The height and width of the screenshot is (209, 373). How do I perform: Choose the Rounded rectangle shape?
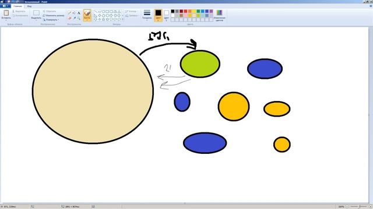click(x=111, y=12)
